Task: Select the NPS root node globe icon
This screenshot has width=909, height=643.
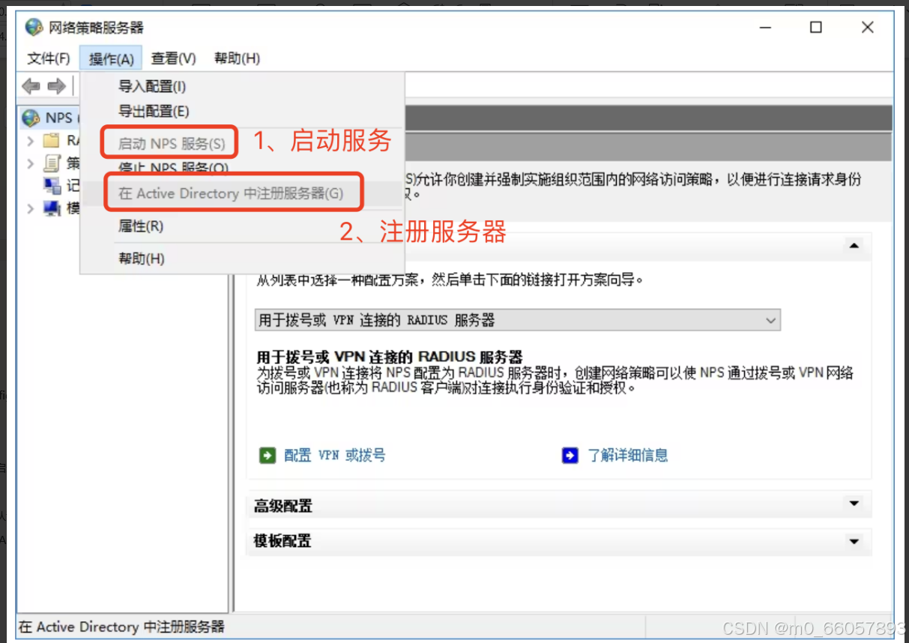Action: pyautogui.click(x=31, y=118)
